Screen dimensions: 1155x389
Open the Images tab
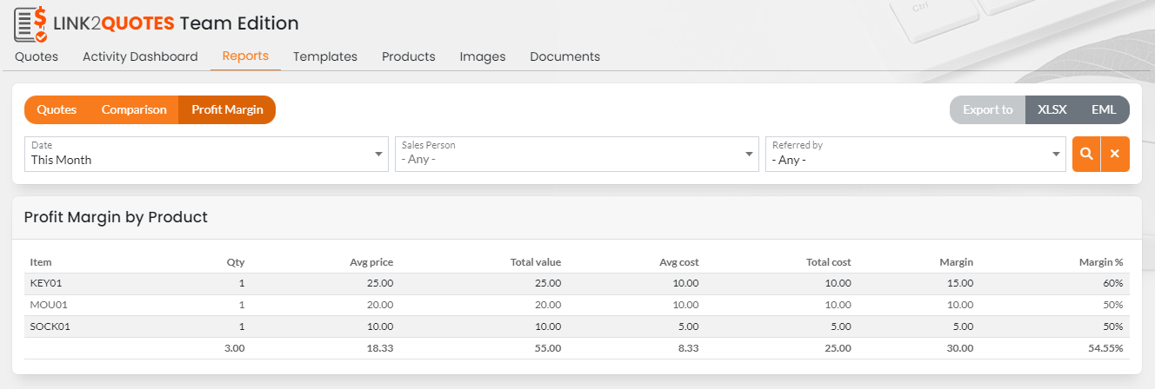(483, 56)
